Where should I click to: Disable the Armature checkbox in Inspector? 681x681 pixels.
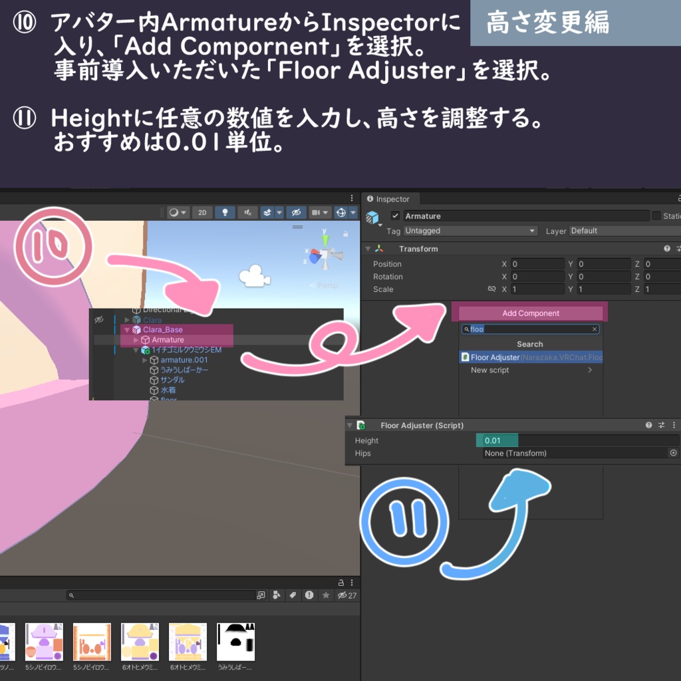[396, 215]
